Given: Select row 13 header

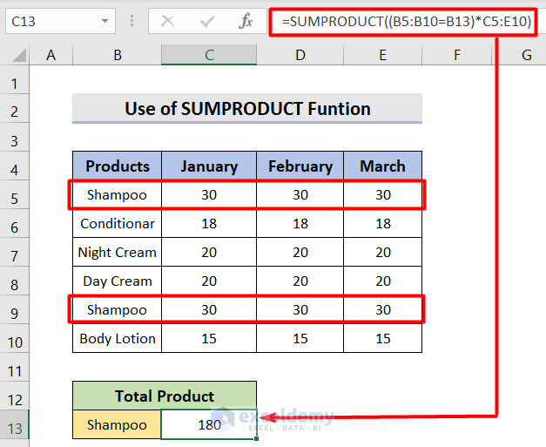Looking at the screenshot, I should tap(14, 425).
